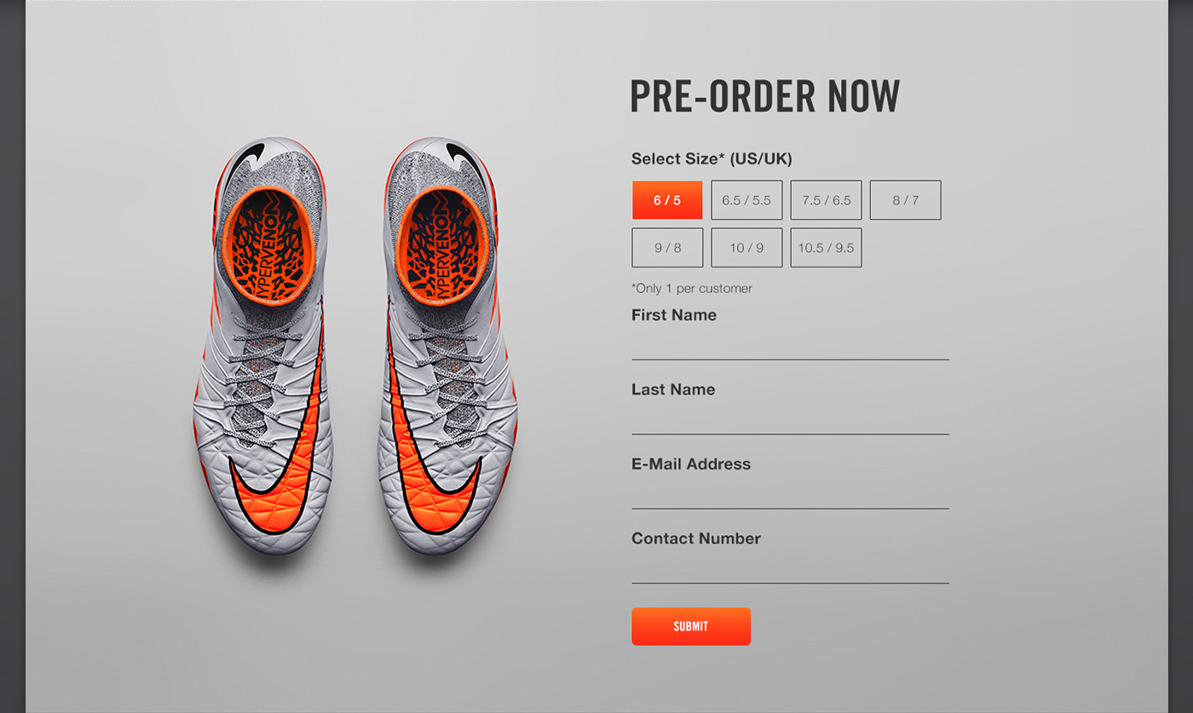Submit the pre-order form
Screen dimensions: 1193x713
[x=691, y=626]
